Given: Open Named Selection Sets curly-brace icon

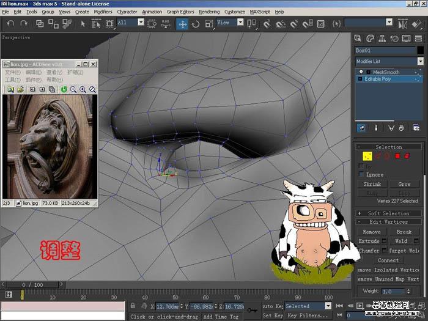Looking at the screenshot, I should pyautogui.click(x=336, y=24).
